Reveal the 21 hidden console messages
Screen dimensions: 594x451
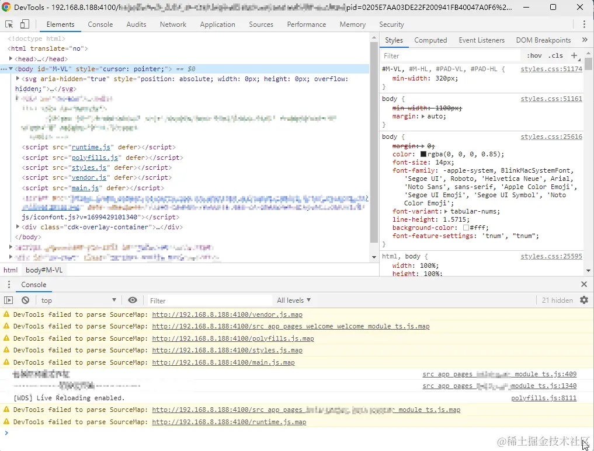(557, 300)
